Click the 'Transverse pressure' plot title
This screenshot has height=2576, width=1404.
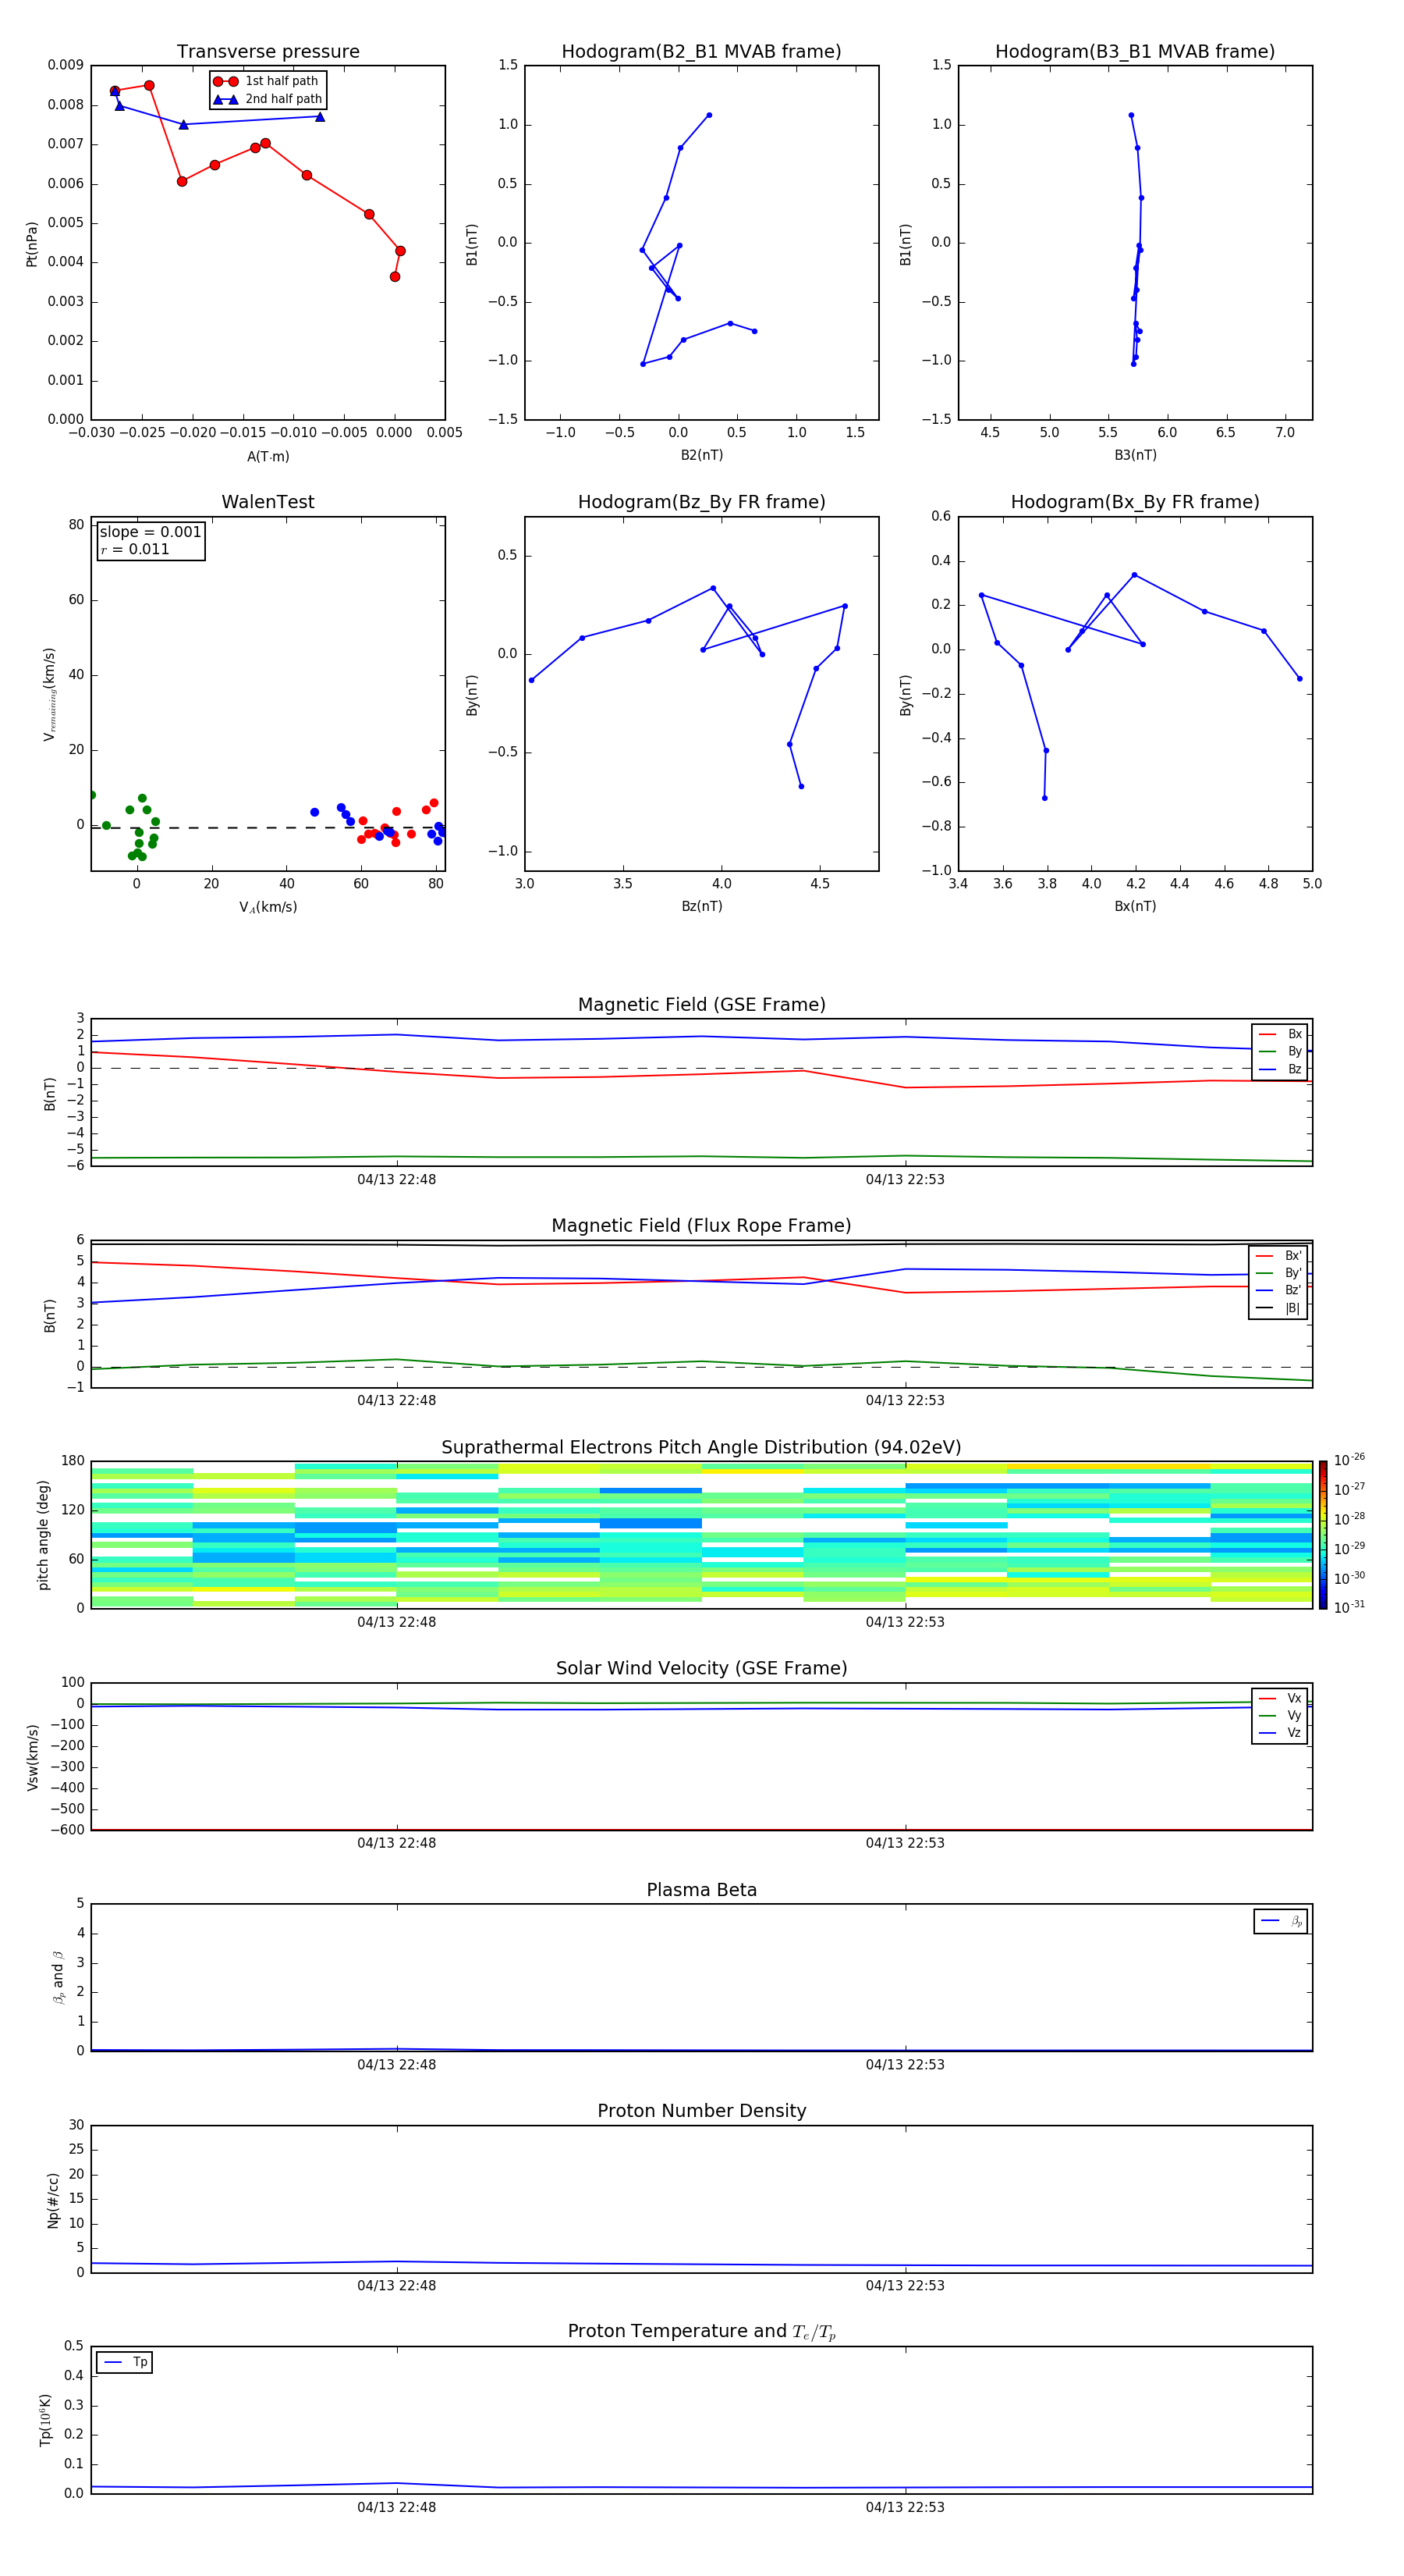click(268, 52)
